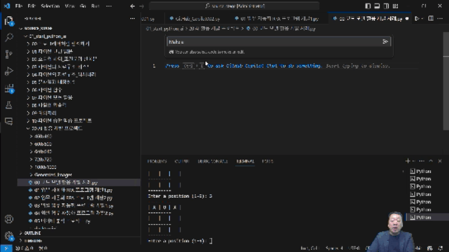The width and height of the screenshot is (449, 252).
Task: Open the Explorer view in activity bar
Action: tap(8, 21)
